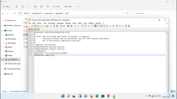Click the Paste icon in Notepad++ toolbar
Viewport: 177px width, 99px height.
click(x=57, y=26)
